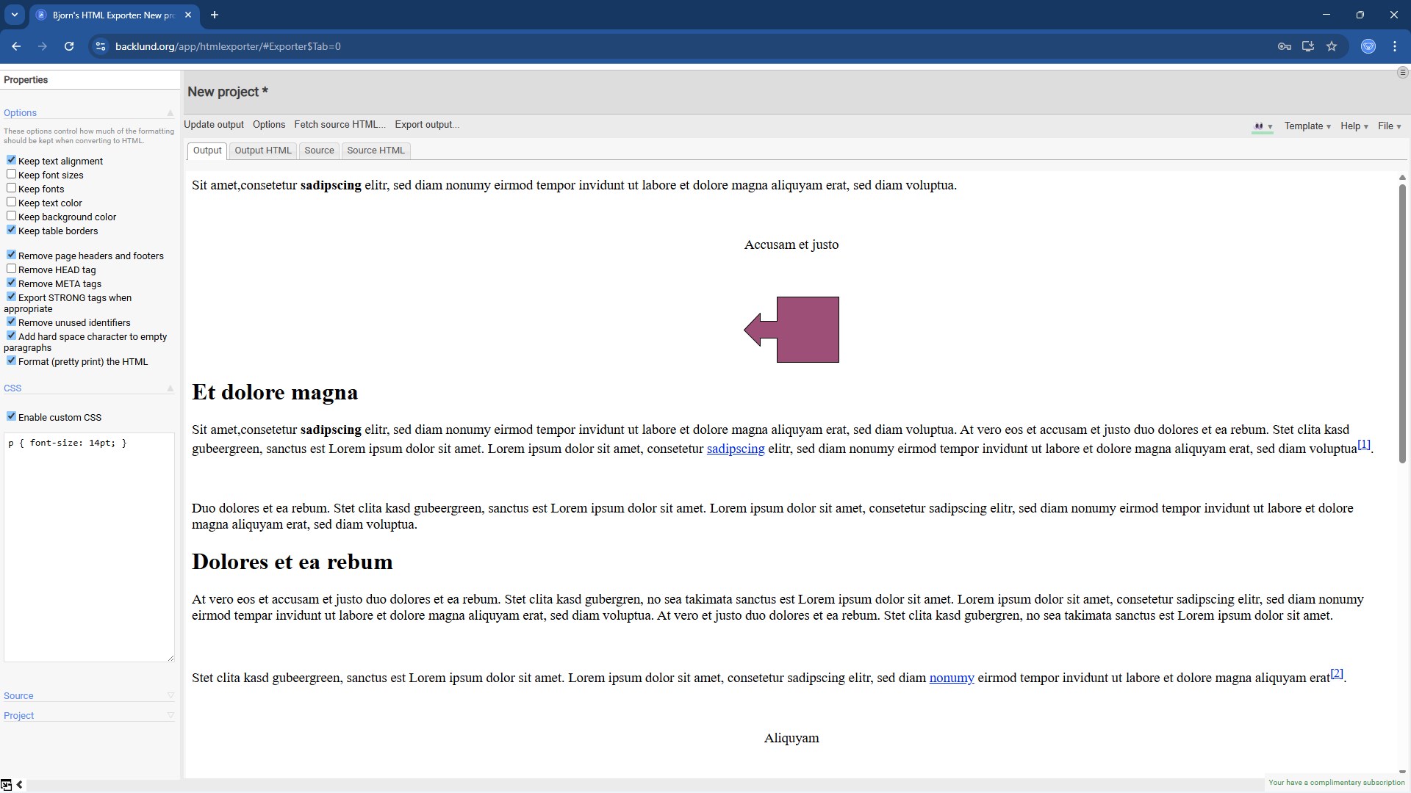Viewport: 1411px width, 793px height.
Task: Click the window switch icon at bottom left
Action: [x=6, y=784]
